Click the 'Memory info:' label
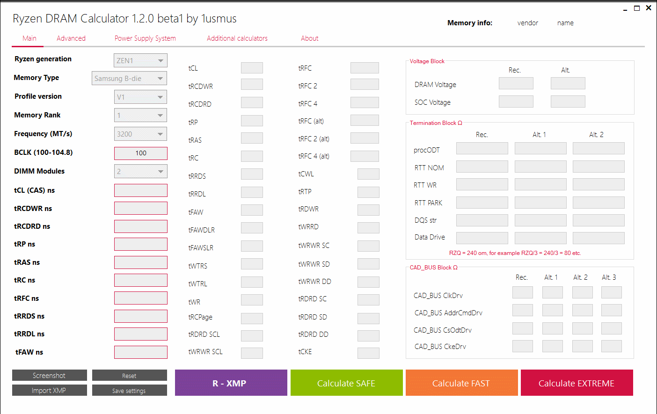 pyautogui.click(x=470, y=23)
